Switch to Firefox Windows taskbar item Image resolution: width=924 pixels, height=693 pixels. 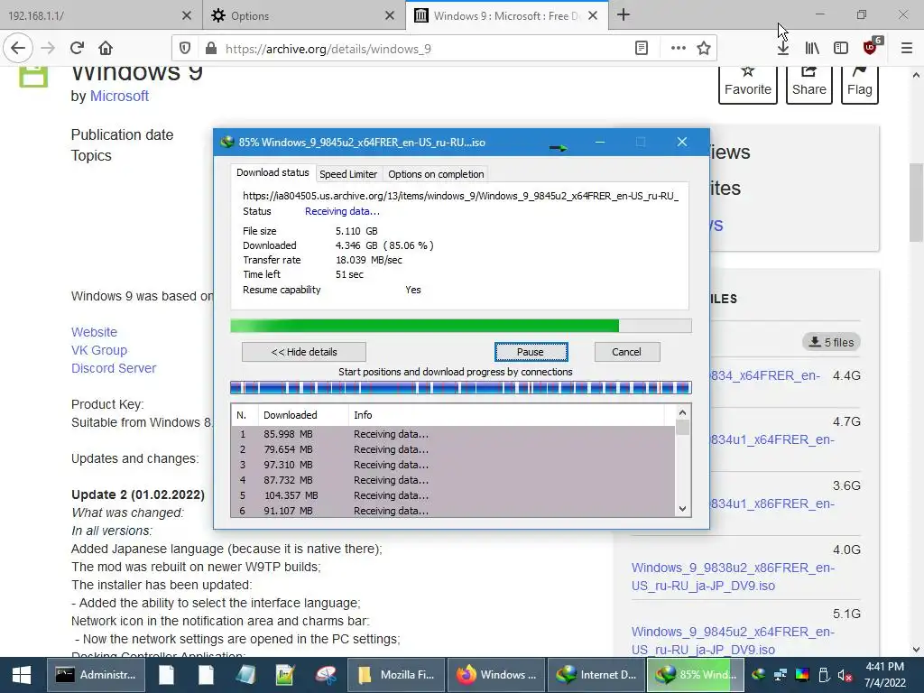[496, 675]
